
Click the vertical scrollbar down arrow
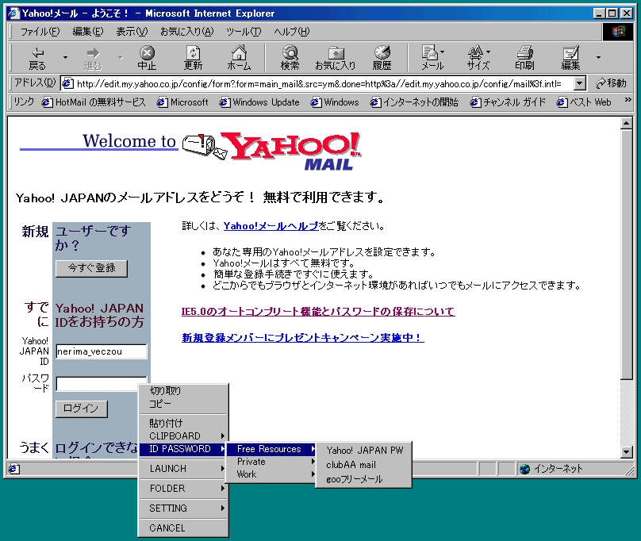(626, 451)
